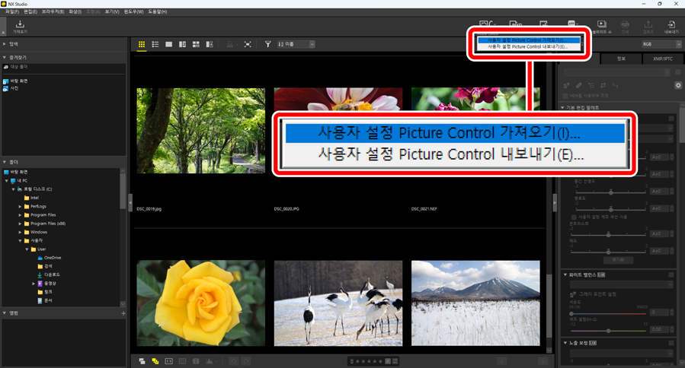The width and height of the screenshot is (685, 368).
Task: Switch to thumbnail grid view
Action: pos(142,45)
